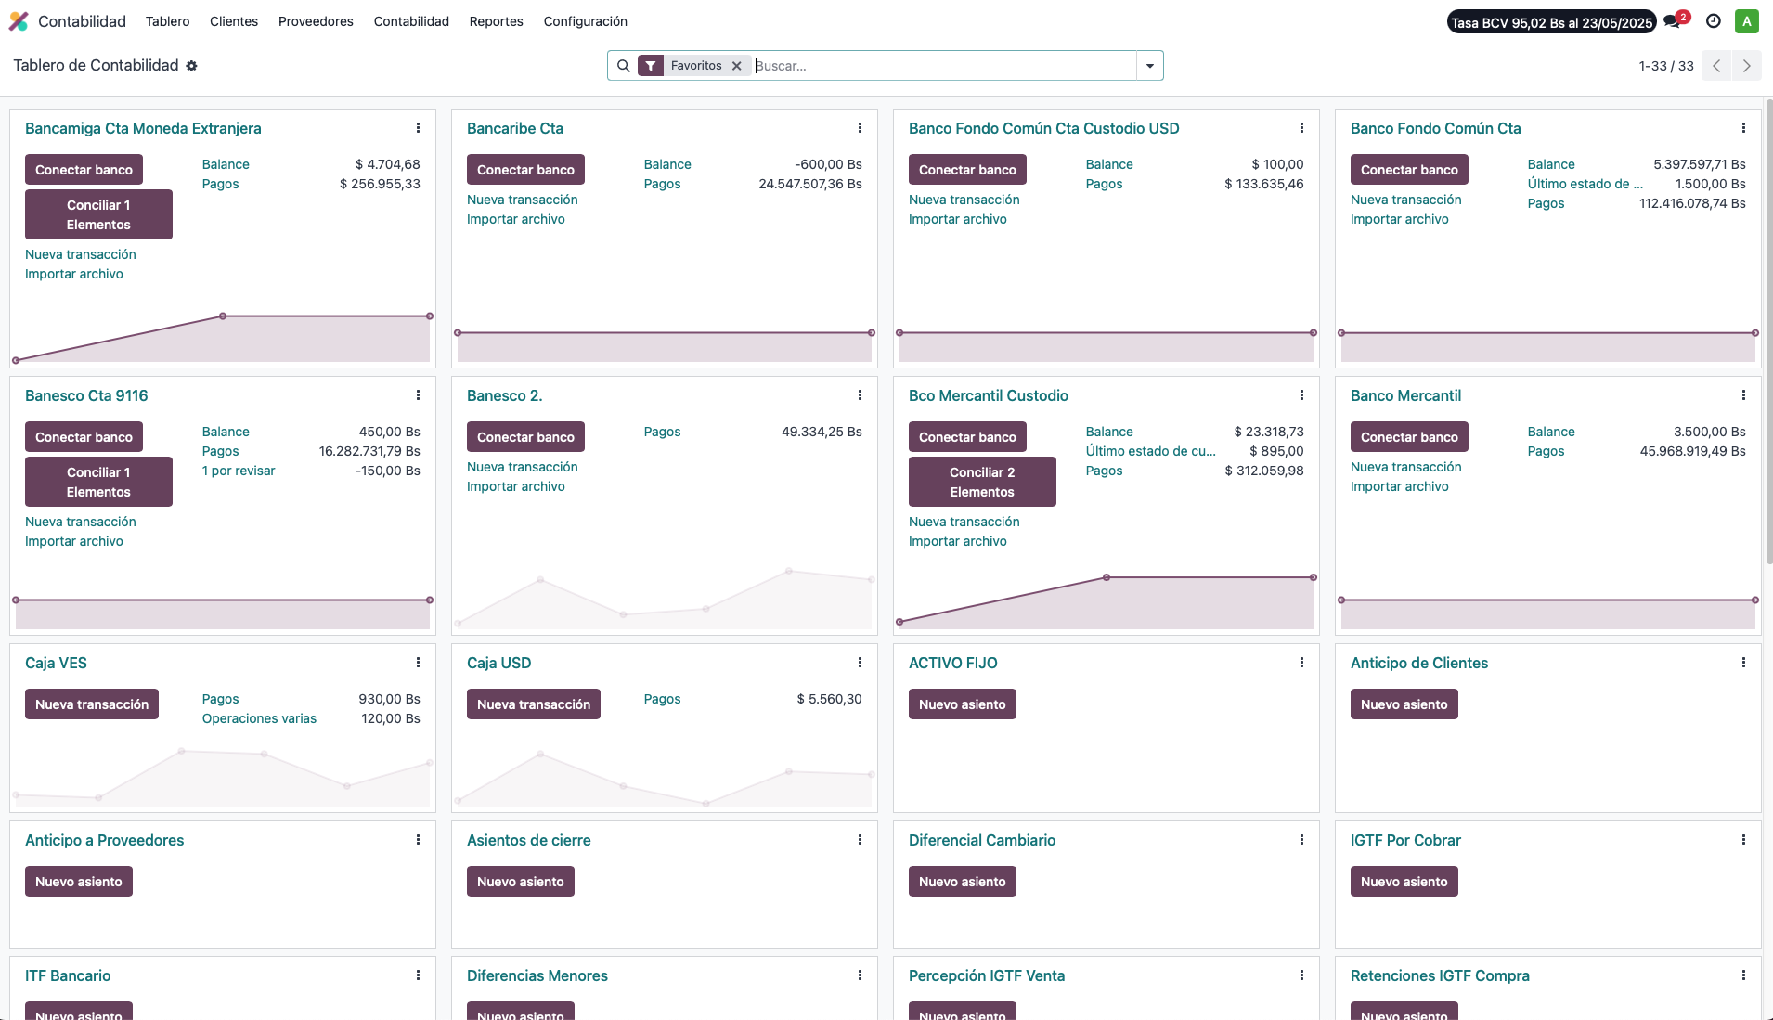Click Conciliar 2 Elementos on Bco Mercantil Custodio

pyautogui.click(x=982, y=482)
